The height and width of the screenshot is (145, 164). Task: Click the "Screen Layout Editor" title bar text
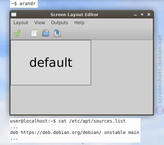[74, 15]
